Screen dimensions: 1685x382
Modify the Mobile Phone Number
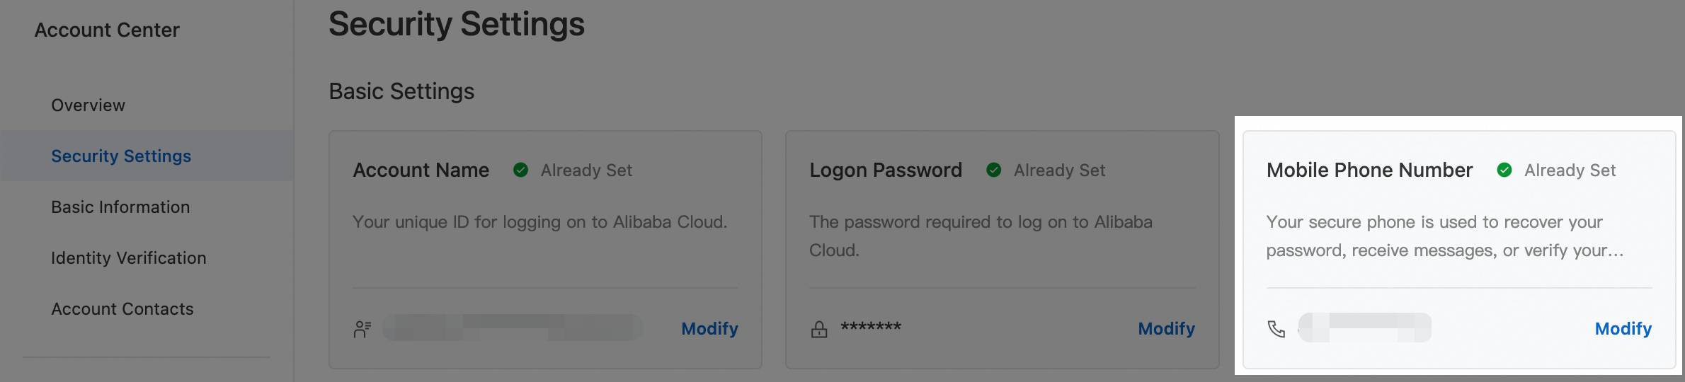coord(1623,329)
